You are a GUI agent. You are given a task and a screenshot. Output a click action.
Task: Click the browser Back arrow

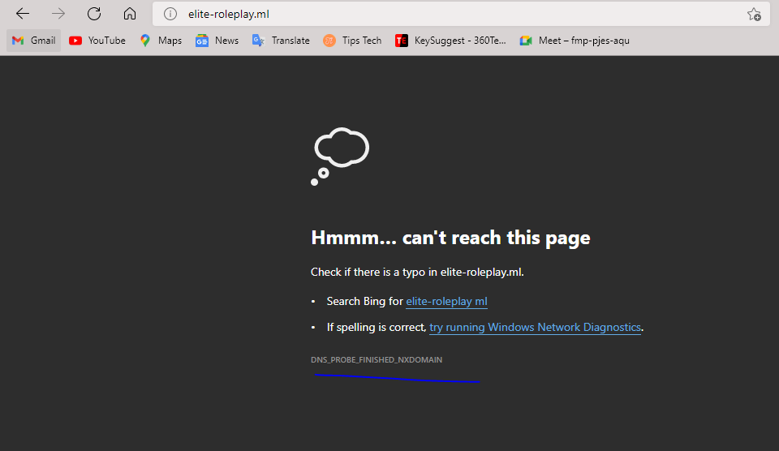[23, 14]
